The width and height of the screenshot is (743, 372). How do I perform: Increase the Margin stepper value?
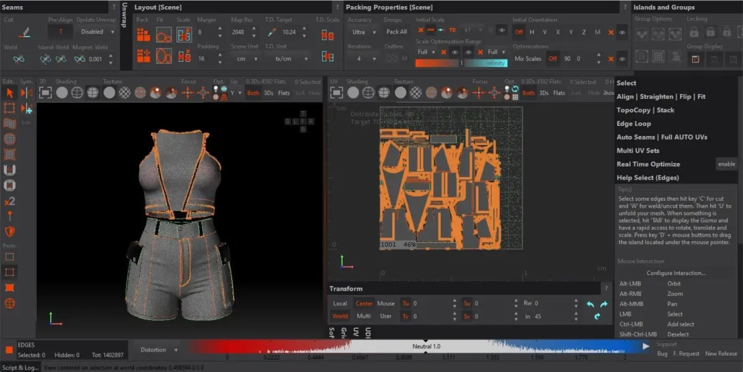click(220, 29)
